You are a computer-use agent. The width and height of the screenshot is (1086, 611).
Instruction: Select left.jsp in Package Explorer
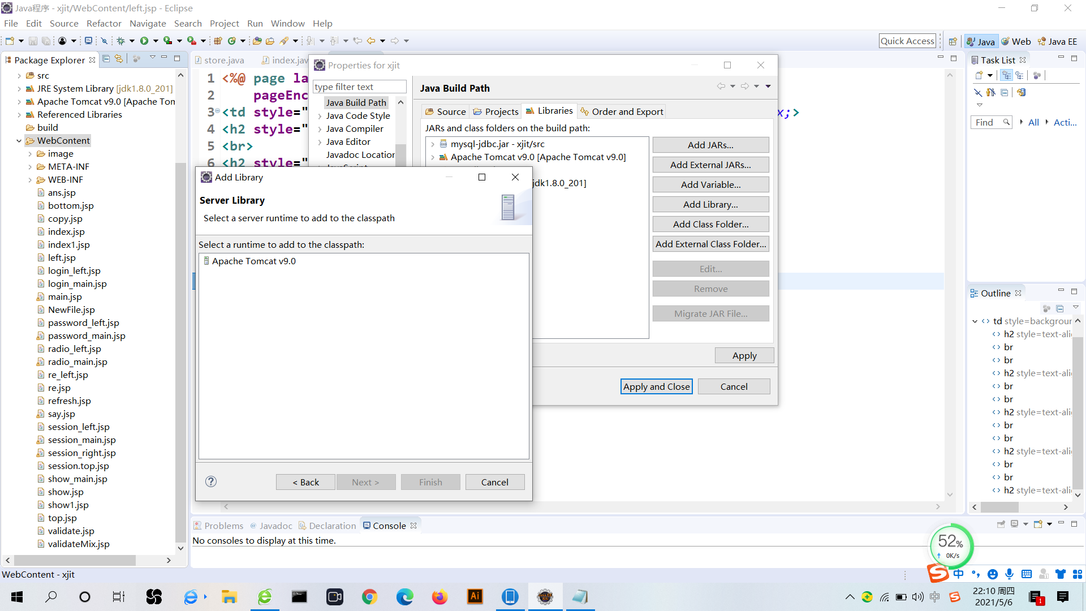(62, 257)
